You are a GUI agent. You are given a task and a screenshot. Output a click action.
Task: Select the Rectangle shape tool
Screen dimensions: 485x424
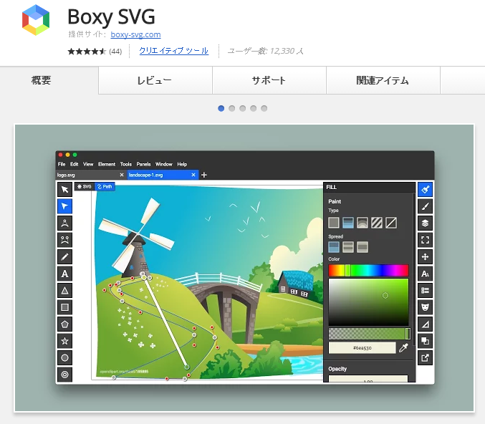click(x=64, y=307)
